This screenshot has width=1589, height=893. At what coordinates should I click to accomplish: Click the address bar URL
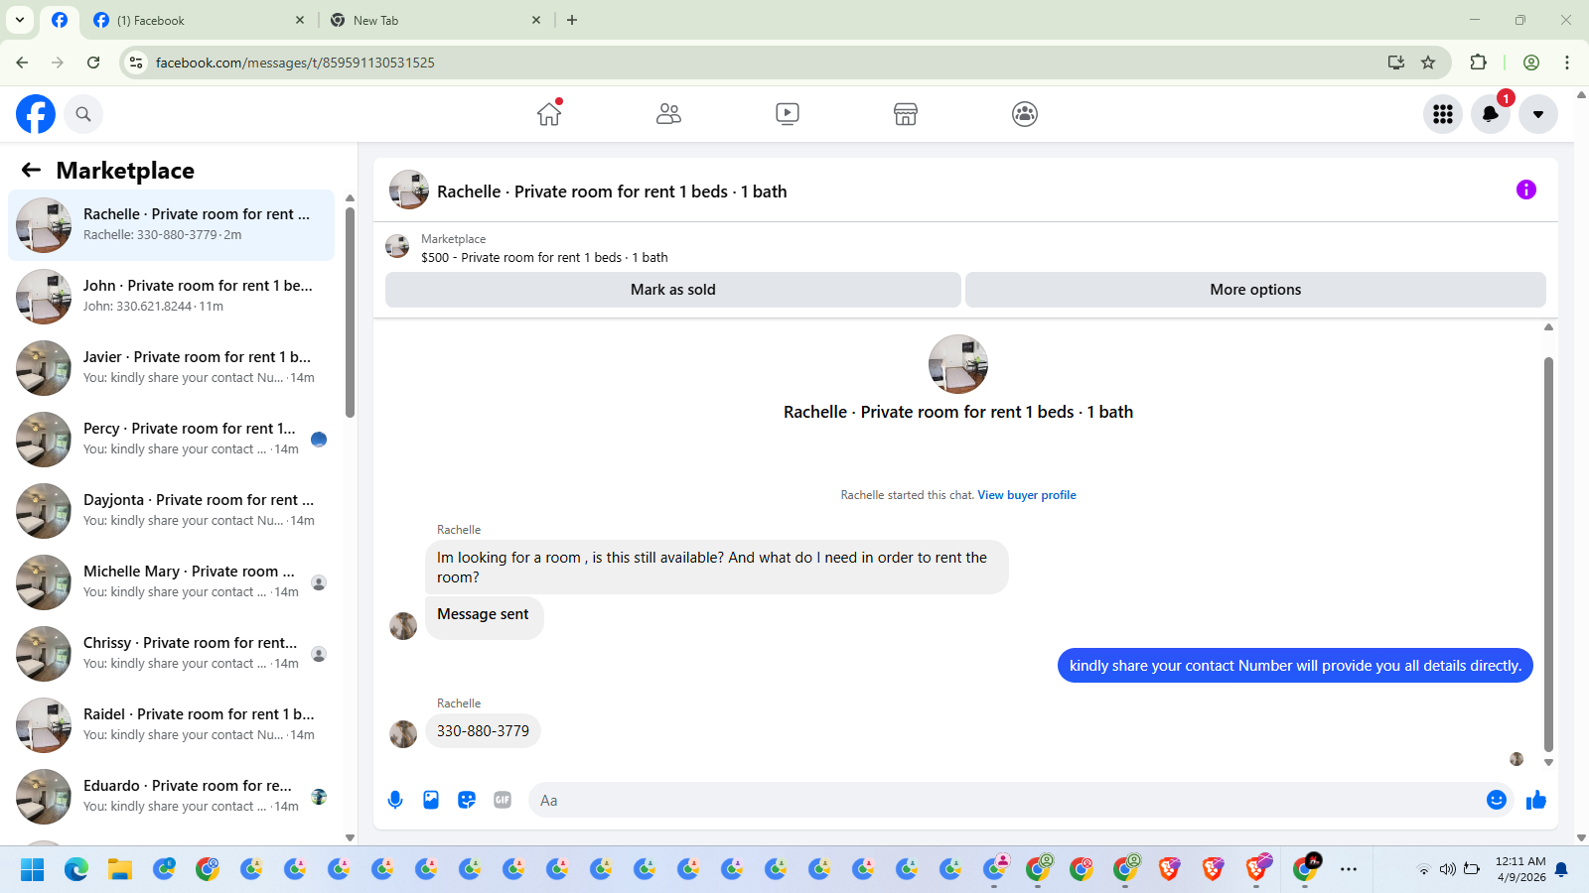pyautogui.click(x=295, y=63)
